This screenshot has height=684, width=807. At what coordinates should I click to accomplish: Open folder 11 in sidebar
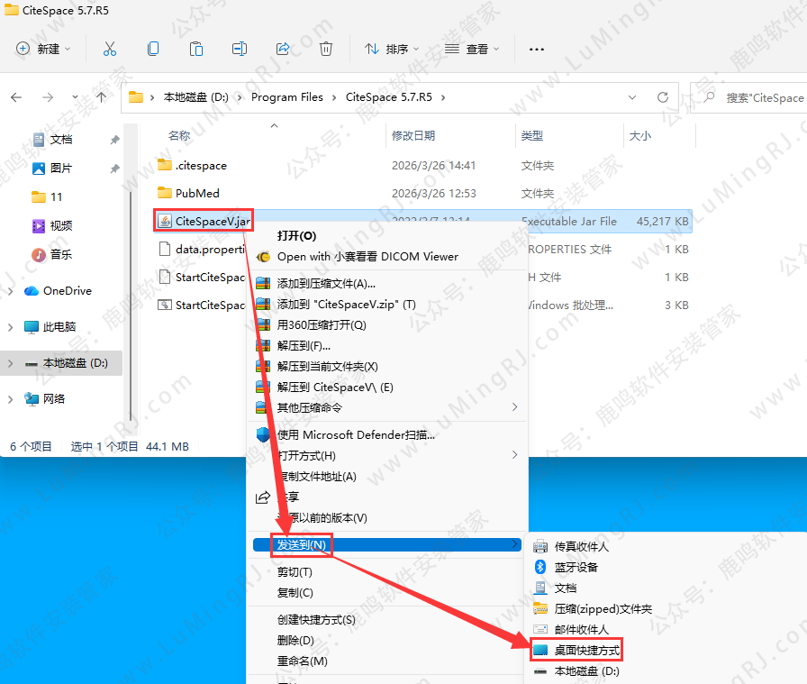coord(47,197)
